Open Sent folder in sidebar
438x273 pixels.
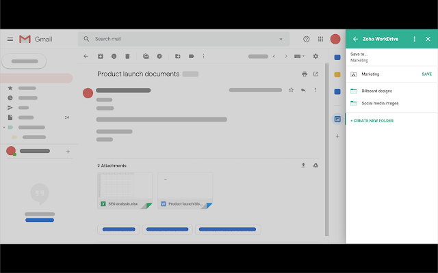click(x=18, y=108)
